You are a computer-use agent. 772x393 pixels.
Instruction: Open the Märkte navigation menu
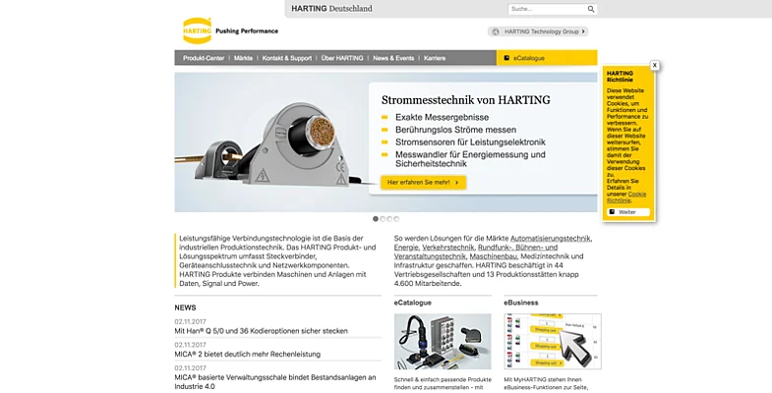243,58
